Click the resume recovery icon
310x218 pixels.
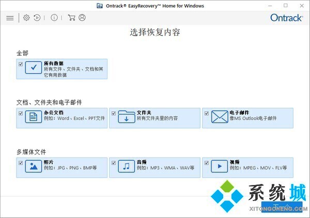pyautogui.click(x=37, y=18)
